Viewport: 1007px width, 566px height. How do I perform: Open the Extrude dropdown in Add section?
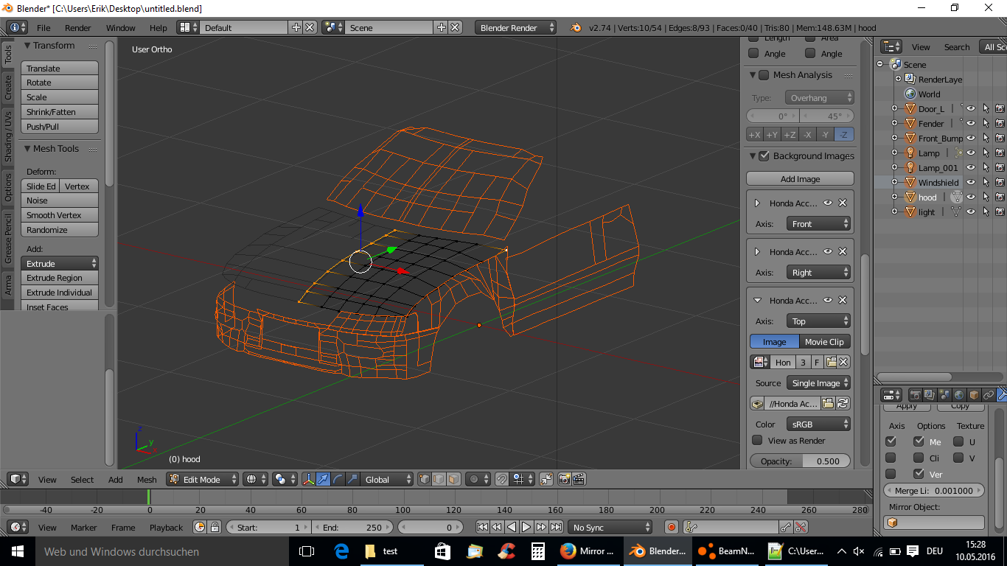60,263
